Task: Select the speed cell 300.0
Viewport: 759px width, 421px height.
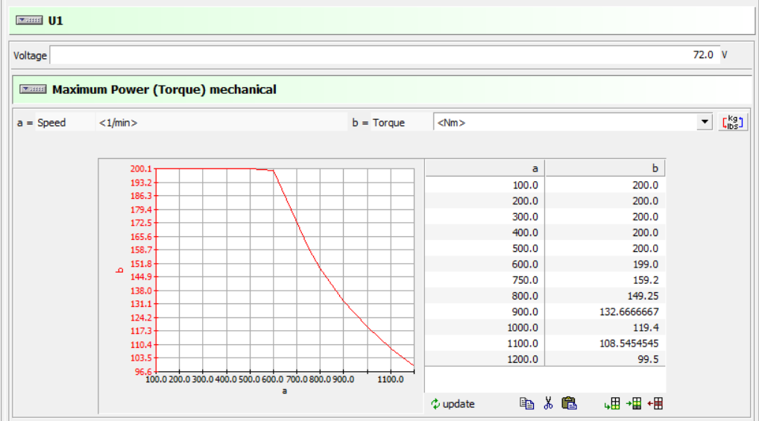Action: (485, 217)
